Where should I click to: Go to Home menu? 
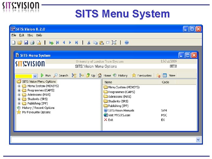pos(104,75)
